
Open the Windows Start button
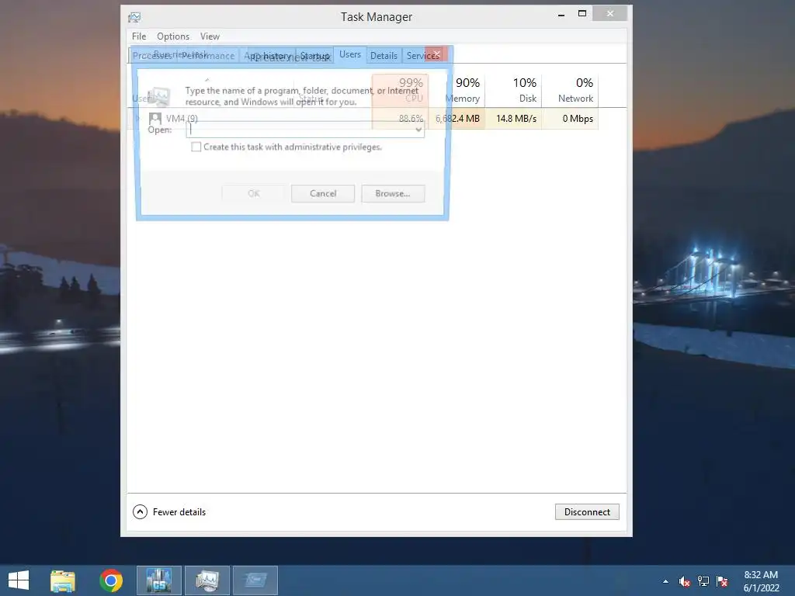point(19,580)
